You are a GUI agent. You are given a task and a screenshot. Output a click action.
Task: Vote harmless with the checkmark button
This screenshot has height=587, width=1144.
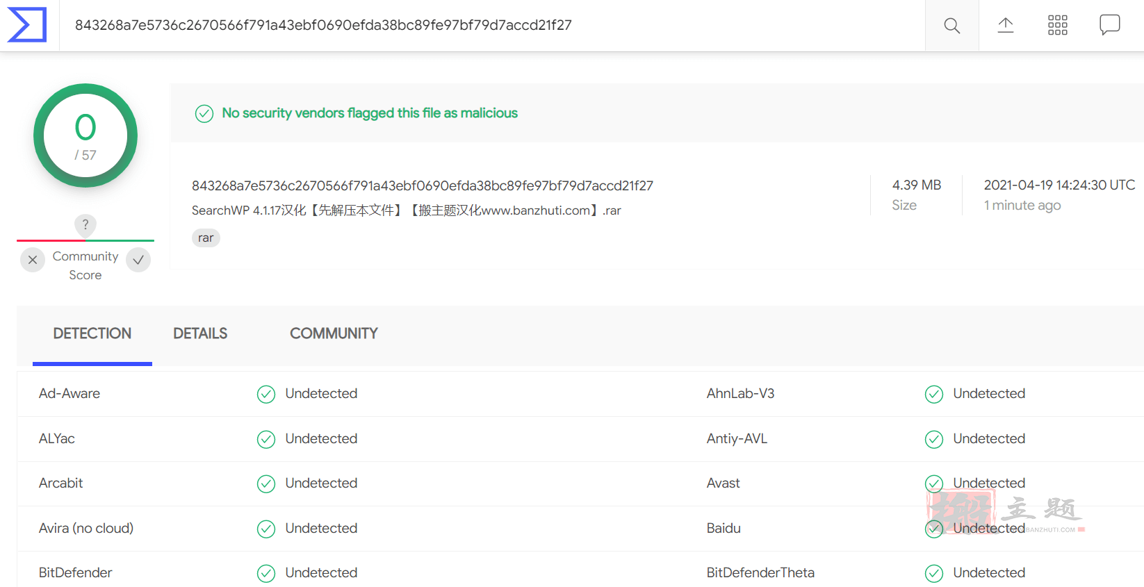click(138, 260)
